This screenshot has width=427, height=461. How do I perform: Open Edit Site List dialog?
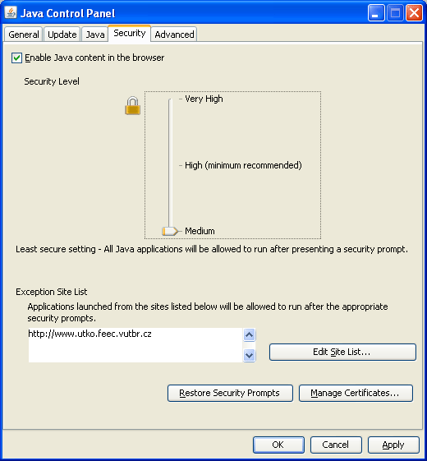[342, 352]
